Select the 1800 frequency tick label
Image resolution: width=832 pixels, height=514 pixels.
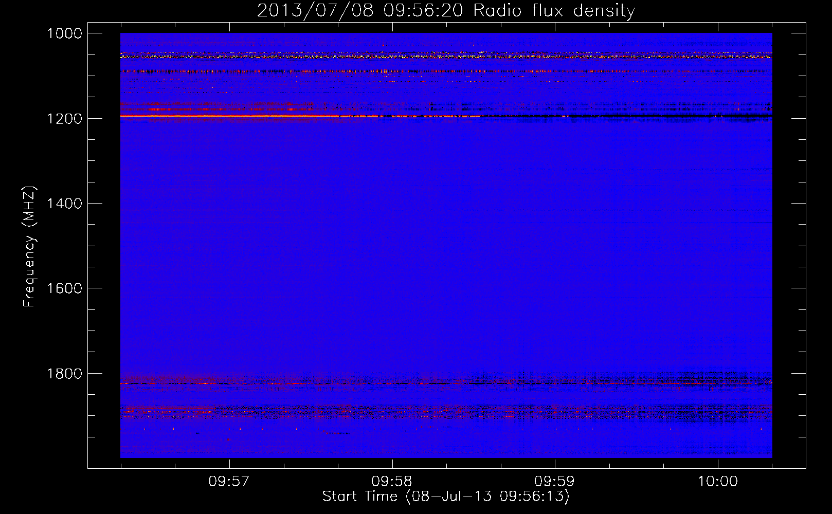point(65,374)
